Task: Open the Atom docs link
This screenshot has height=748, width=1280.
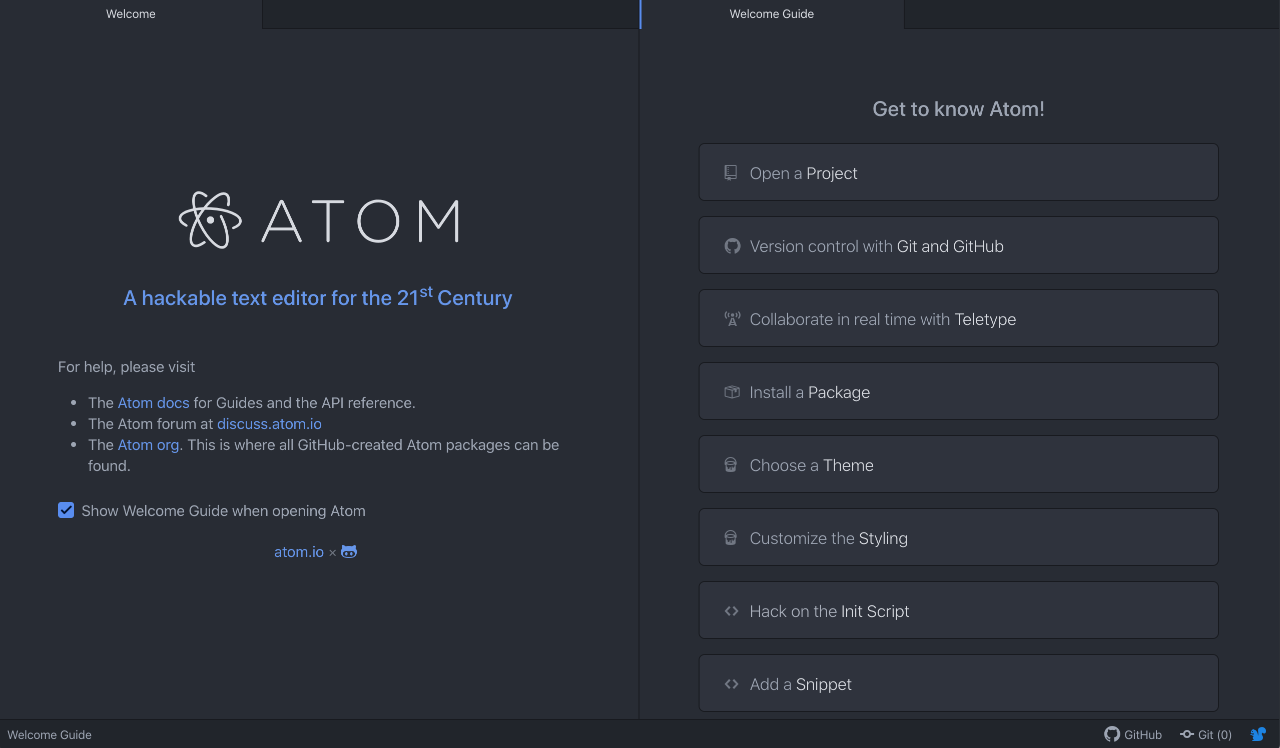Action: (154, 402)
